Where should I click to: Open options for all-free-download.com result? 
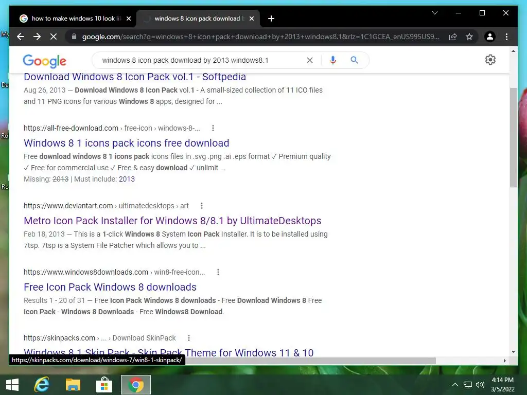point(213,128)
